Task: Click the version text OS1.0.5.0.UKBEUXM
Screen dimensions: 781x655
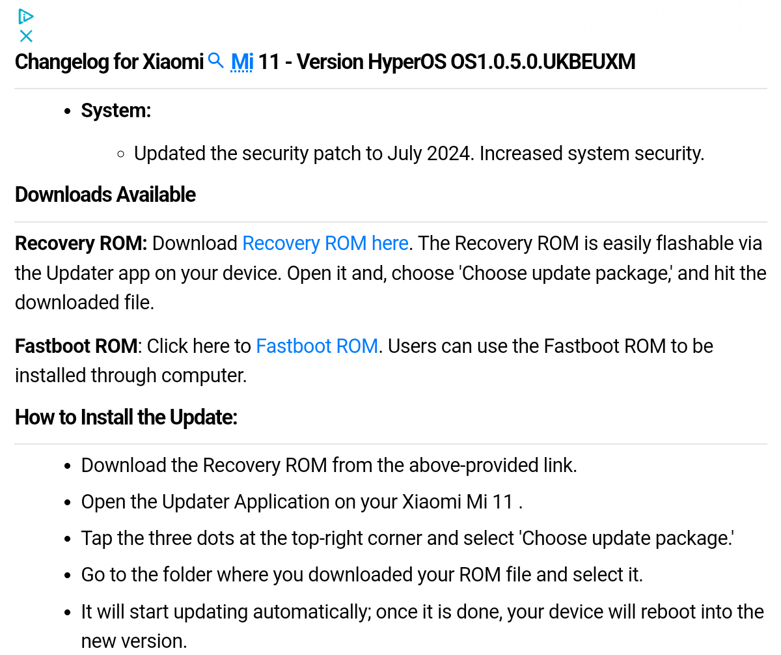Action: tap(542, 62)
